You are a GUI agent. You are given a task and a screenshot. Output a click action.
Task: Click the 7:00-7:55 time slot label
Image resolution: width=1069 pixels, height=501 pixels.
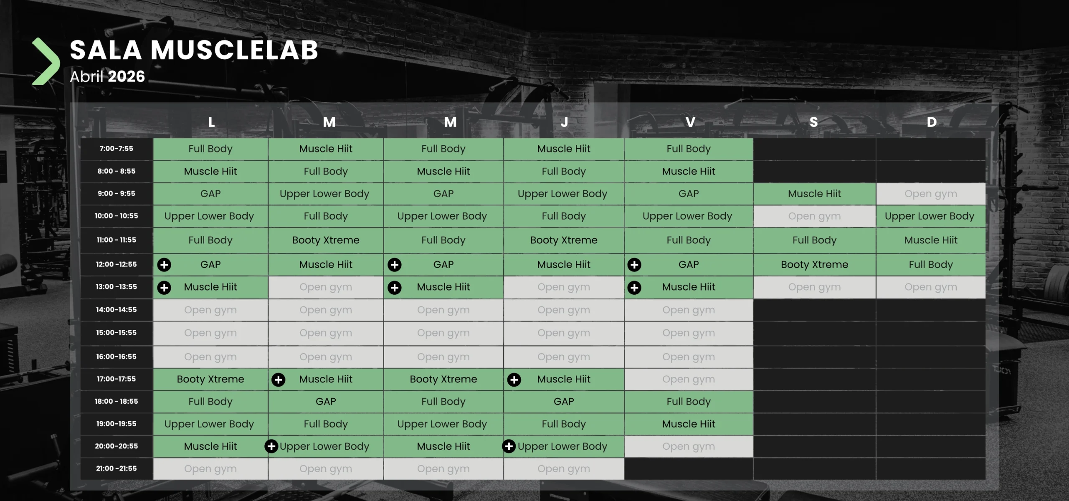pos(117,149)
